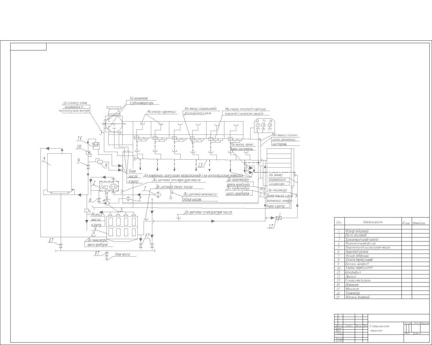
Task: Select legend row 'Центрифуга'
Action: pyautogui.click(x=382, y=272)
